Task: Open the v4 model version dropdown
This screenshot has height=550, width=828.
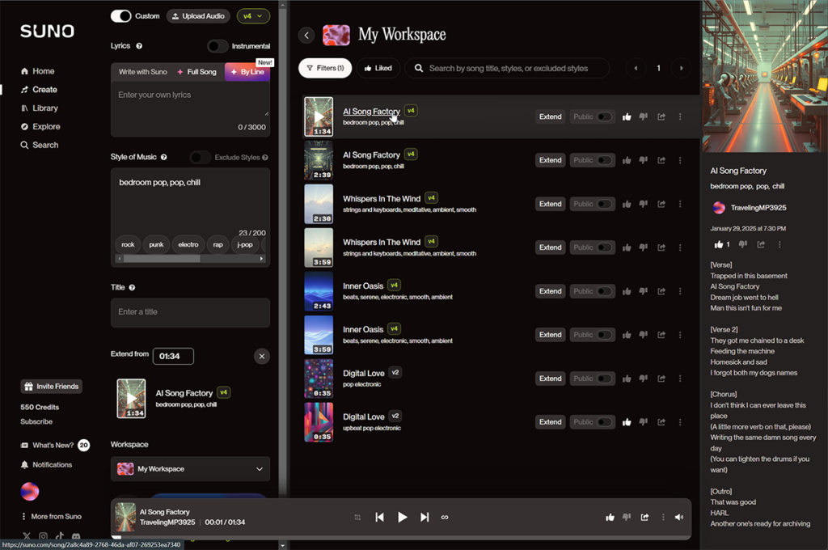Action: tap(253, 16)
